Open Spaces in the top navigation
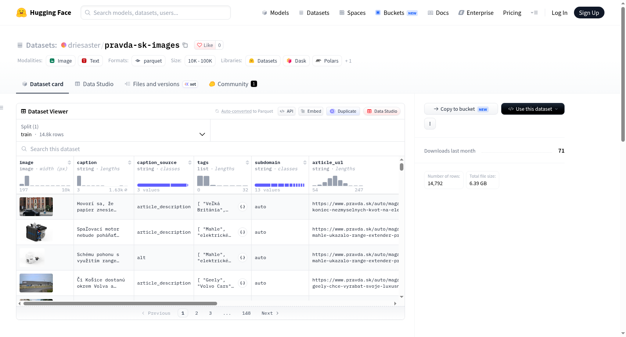Image resolution: width=626 pixels, height=337 pixels. point(352,13)
